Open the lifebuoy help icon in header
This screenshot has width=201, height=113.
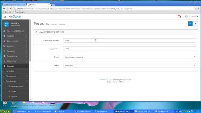[186, 17]
